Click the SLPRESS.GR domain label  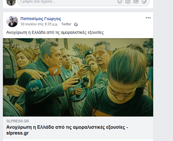point(17,121)
